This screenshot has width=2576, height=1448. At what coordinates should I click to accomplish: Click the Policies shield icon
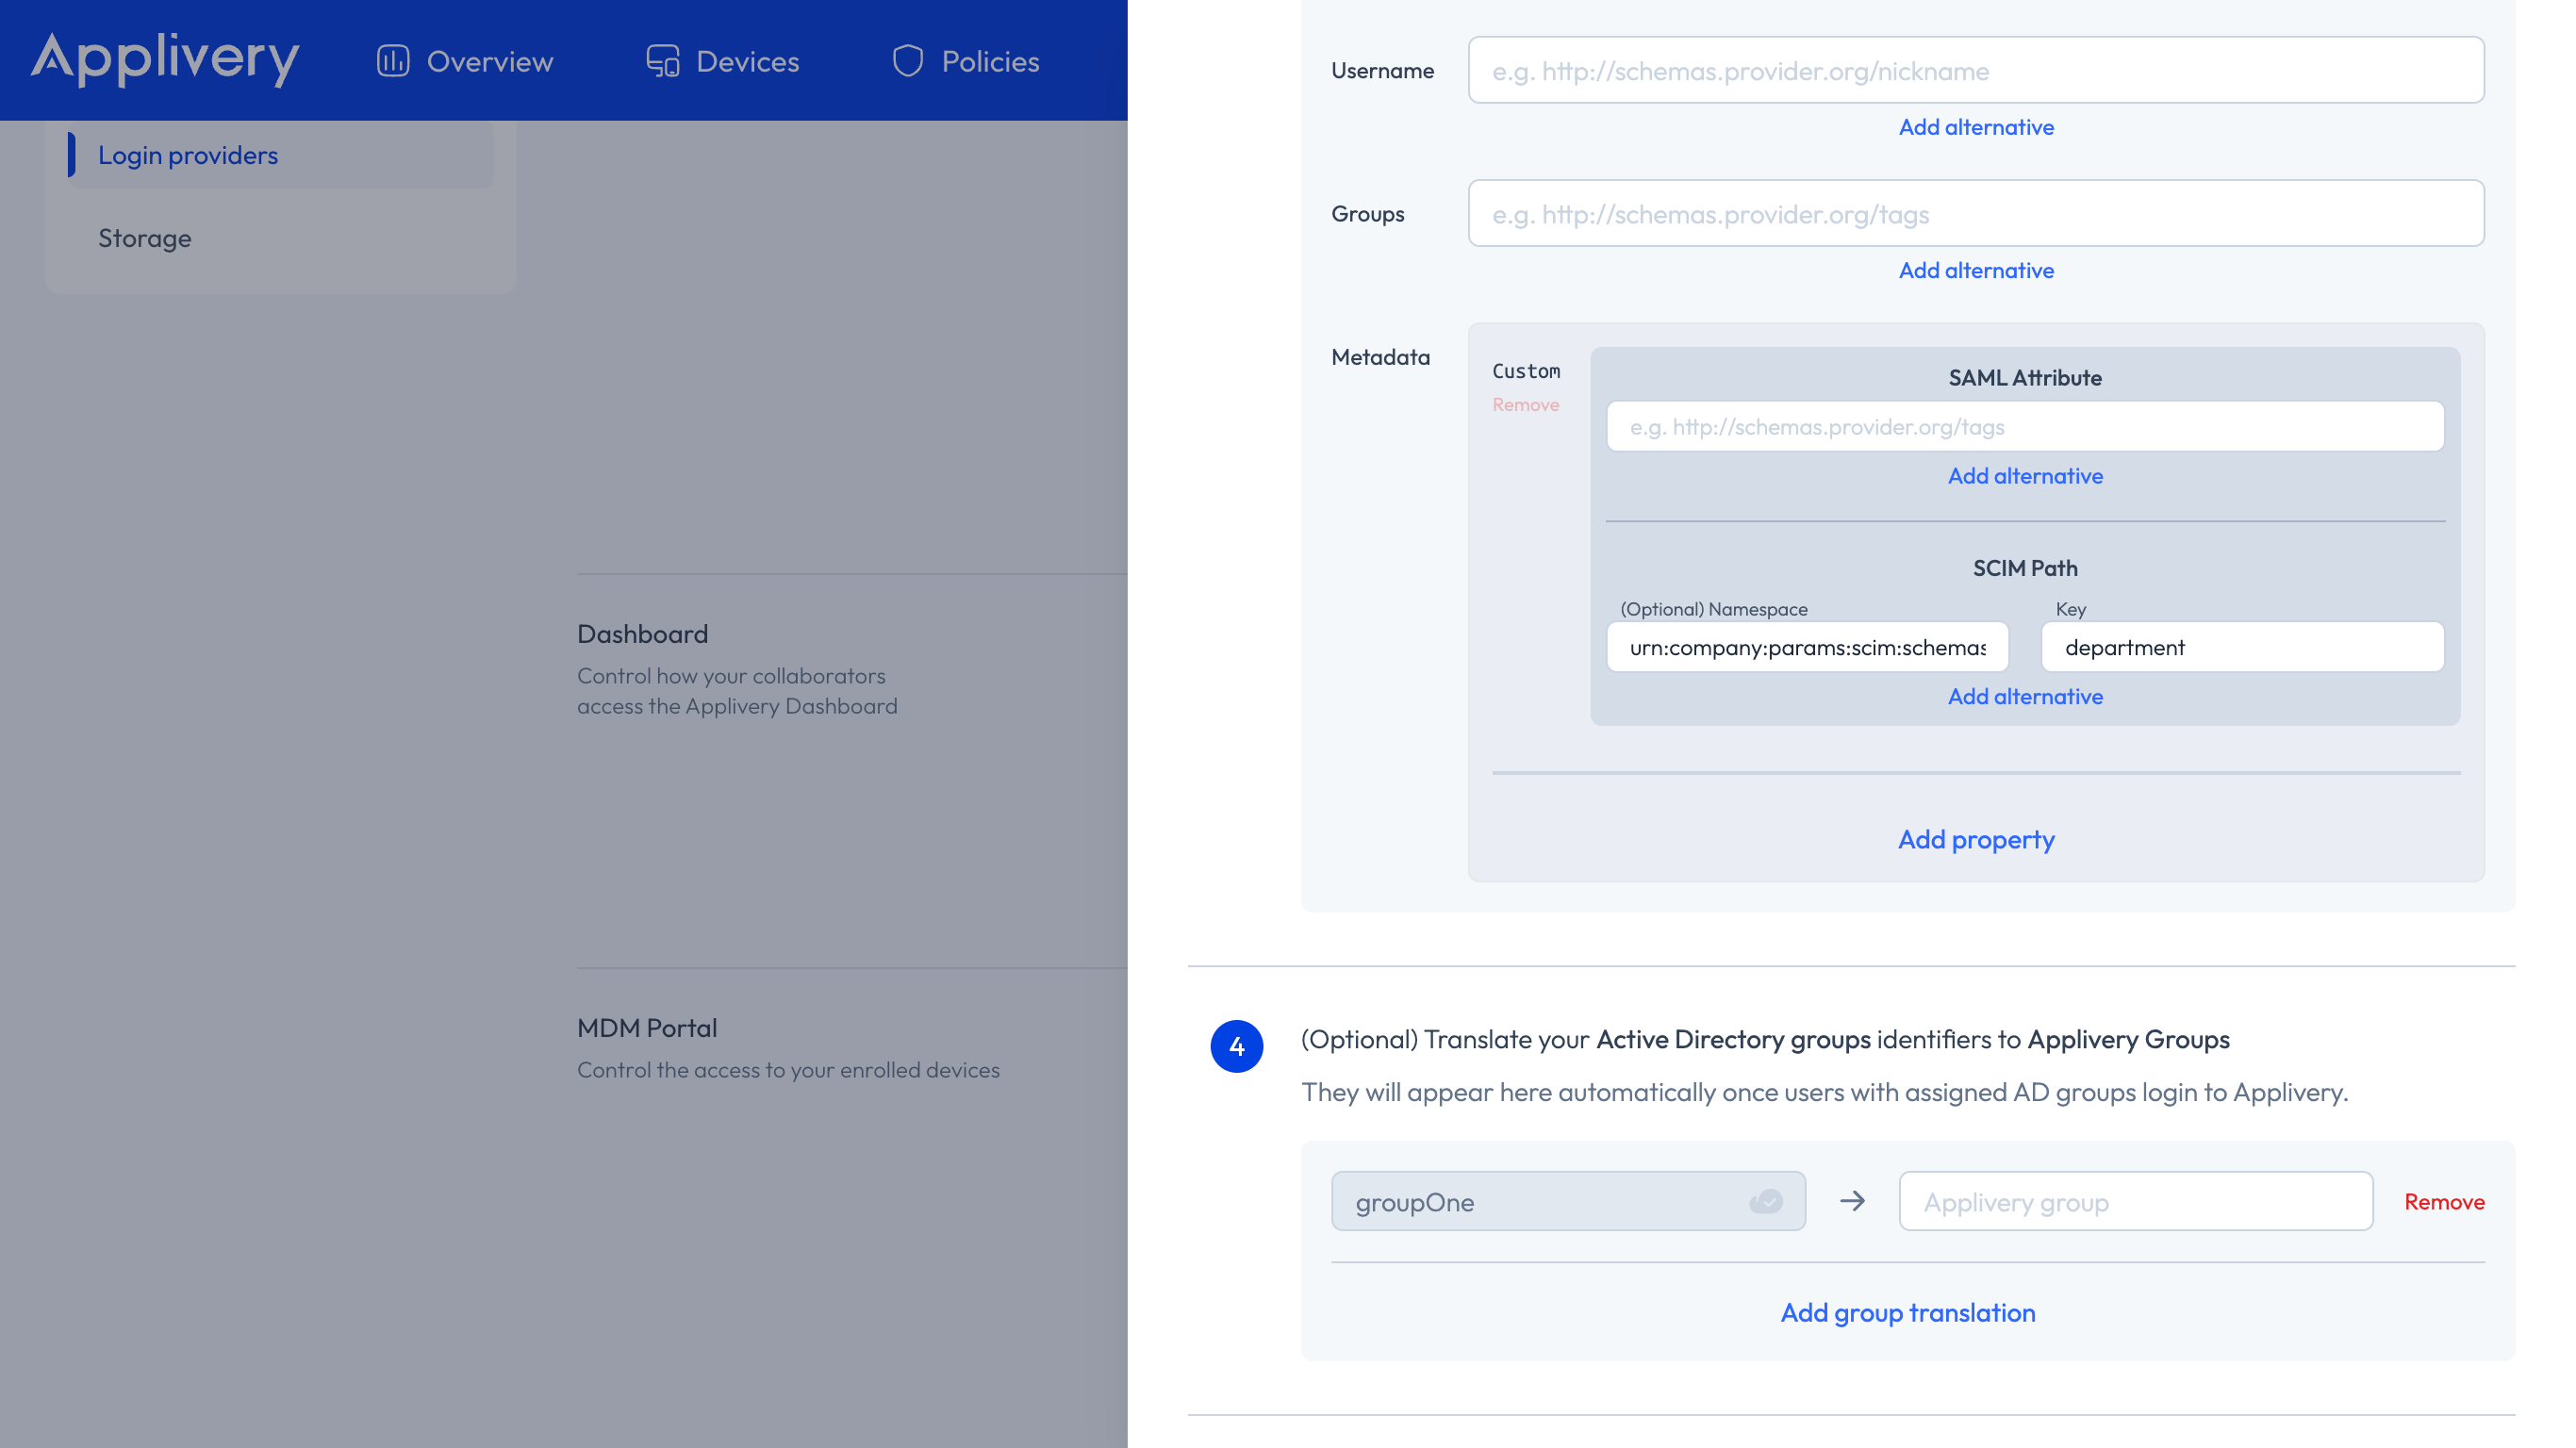907,61
